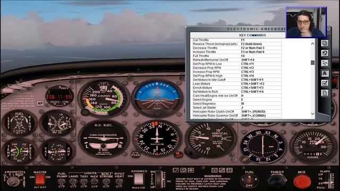
Task: Click the fuel quantity gauge
Action: click(19, 124)
